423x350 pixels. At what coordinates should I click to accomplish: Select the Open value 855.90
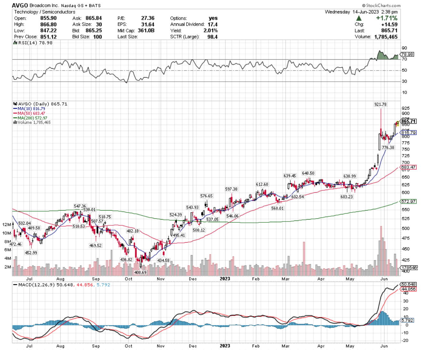pyautogui.click(x=49, y=18)
